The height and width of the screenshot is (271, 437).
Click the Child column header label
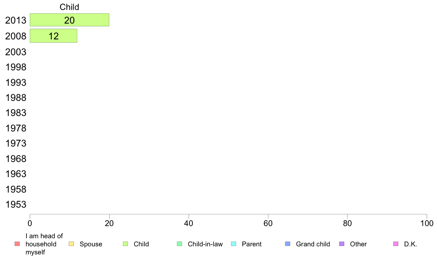[x=70, y=7]
